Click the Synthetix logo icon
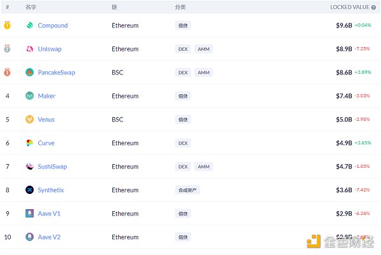 [29, 190]
